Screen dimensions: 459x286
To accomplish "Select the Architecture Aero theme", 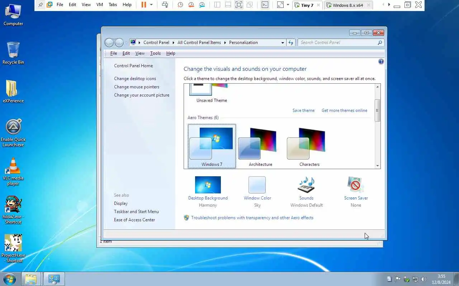I will [260, 147].
